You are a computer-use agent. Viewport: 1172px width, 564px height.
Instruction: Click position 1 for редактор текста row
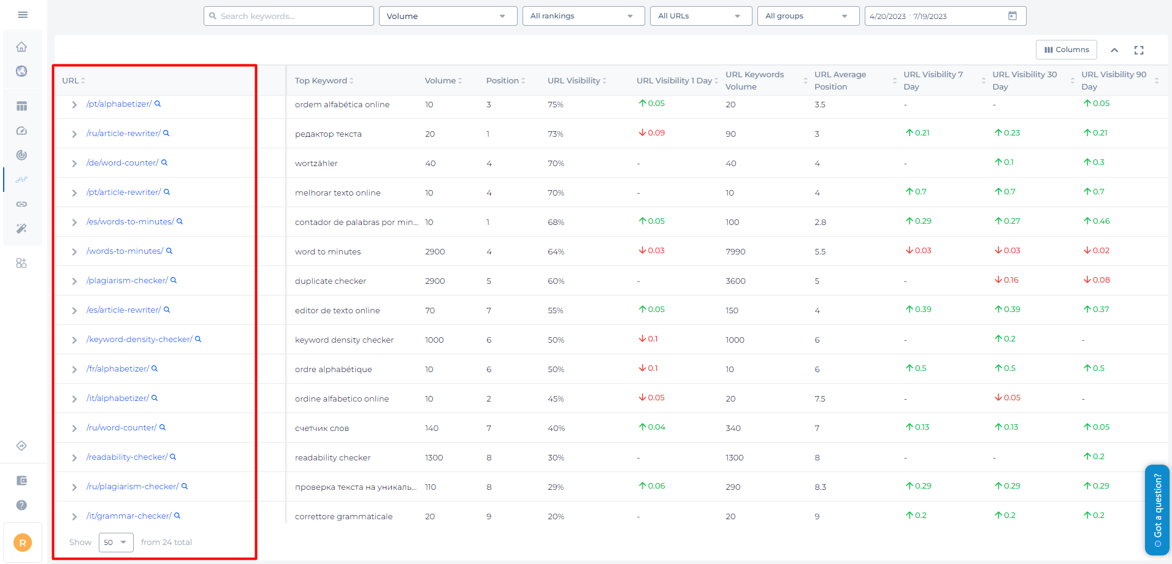click(488, 134)
